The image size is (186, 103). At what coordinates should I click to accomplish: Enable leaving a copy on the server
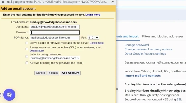point(27,43)
